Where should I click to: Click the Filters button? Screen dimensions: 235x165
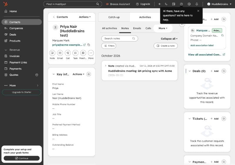click(x=109, y=46)
